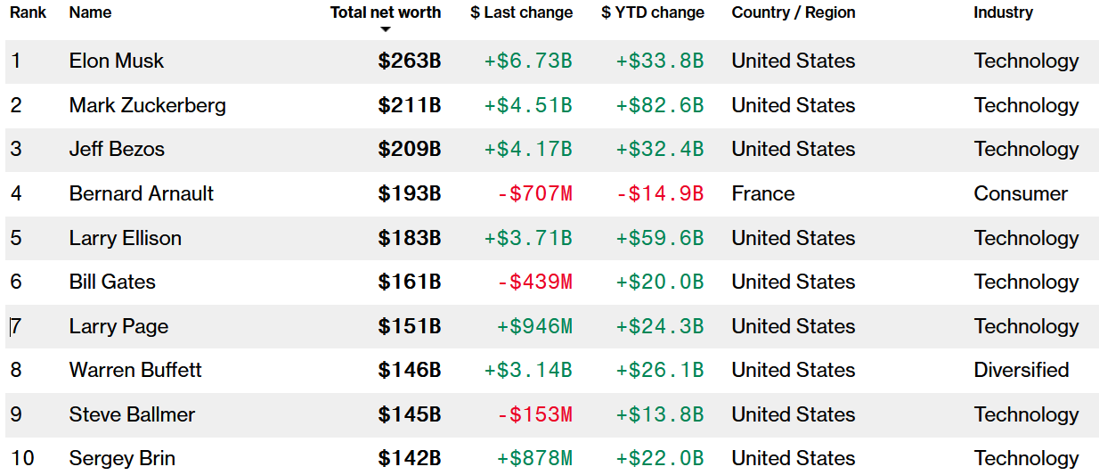Image resolution: width=1099 pixels, height=475 pixels.
Task: Select the Jeff Bezos name
Action: pos(117,149)
